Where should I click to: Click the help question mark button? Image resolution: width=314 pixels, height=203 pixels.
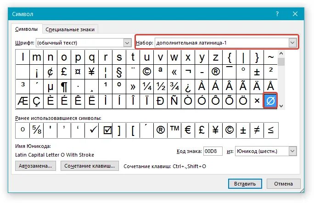coord(277,14)
